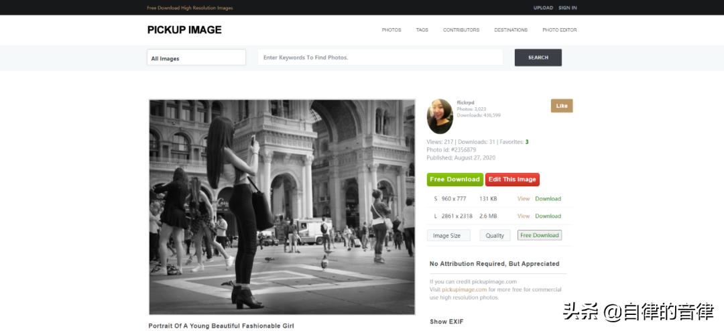Click the PICKUP IMAGE site logo
Viewport: 724px width, 331px height.
coord(184,29)
